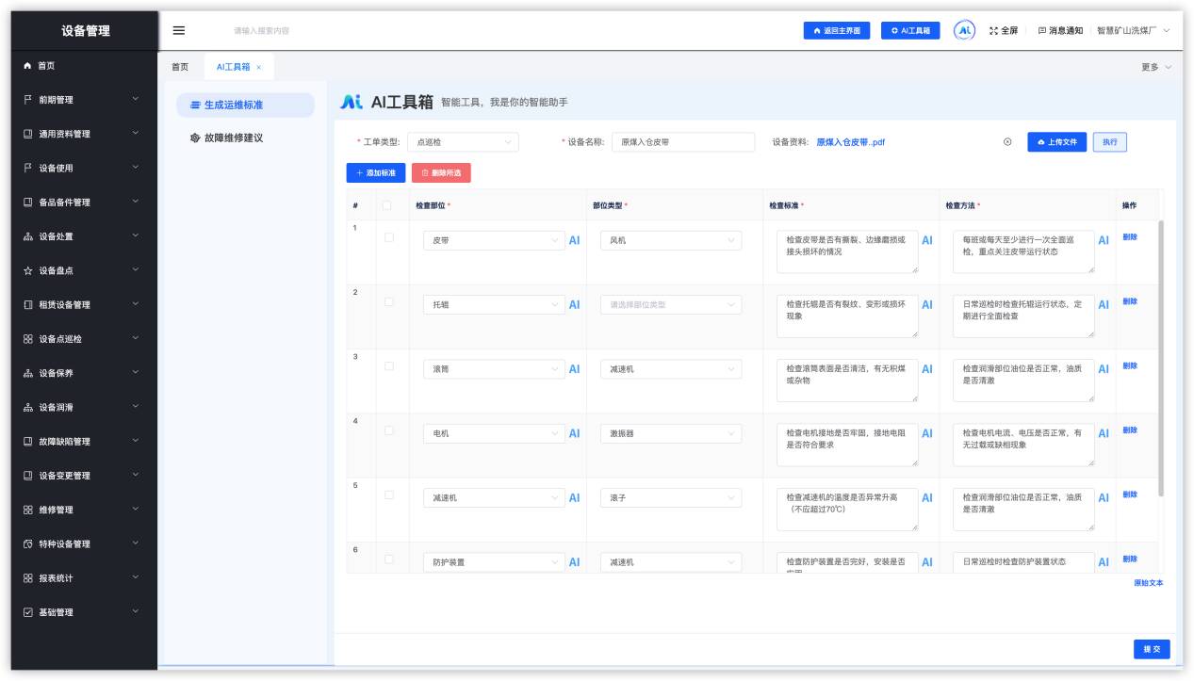Viewport: 1194px width, 681px height.
Task: Click the 设备盘点 star icon in sidebar
Action: coord(27,271)
